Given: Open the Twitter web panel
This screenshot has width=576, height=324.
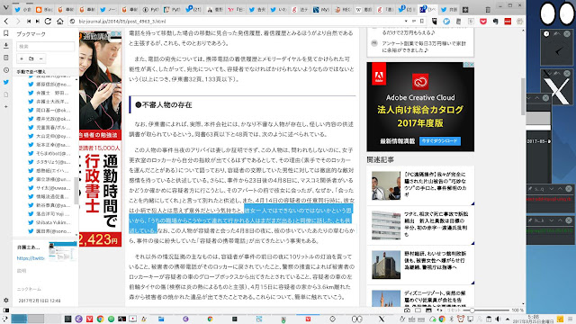Looking at the screenshot, I should [6, 82].
